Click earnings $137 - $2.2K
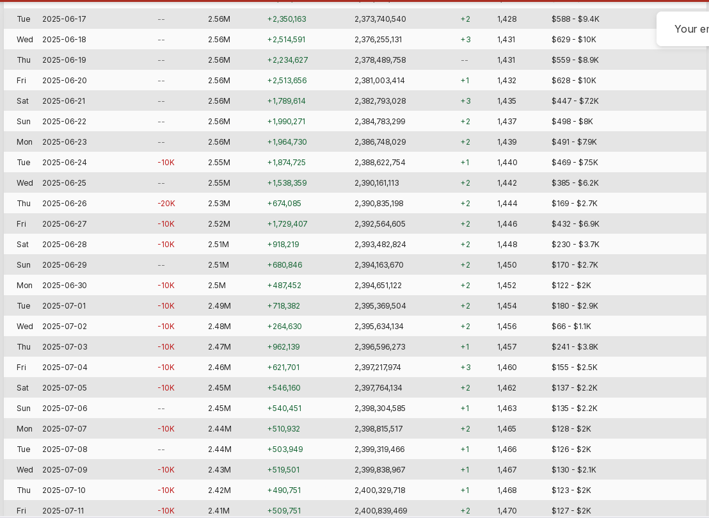This screenshot has width=709, height=518. pyautogui.click(x=575, y=388)
